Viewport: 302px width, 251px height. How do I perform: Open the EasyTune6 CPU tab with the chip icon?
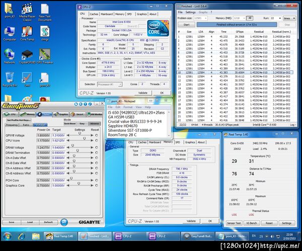(x=10, y=114)
